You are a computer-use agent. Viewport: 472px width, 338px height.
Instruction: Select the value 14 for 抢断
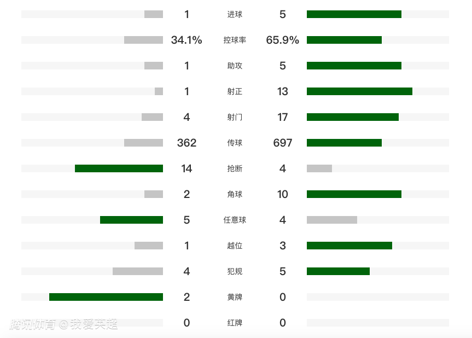[187, 168]
